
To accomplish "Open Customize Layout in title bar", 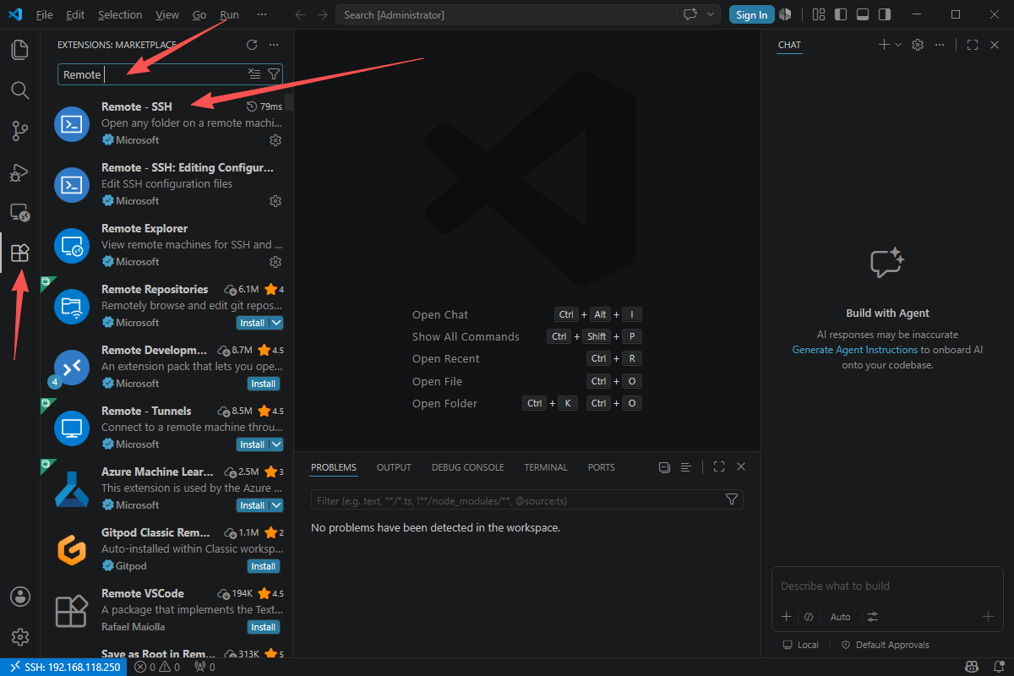I will [818, 14].
